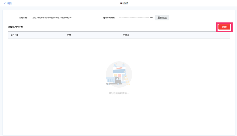Click the appSecret: label
The width and height of the screenshot is (237, 136).
[x=109, y=18]
